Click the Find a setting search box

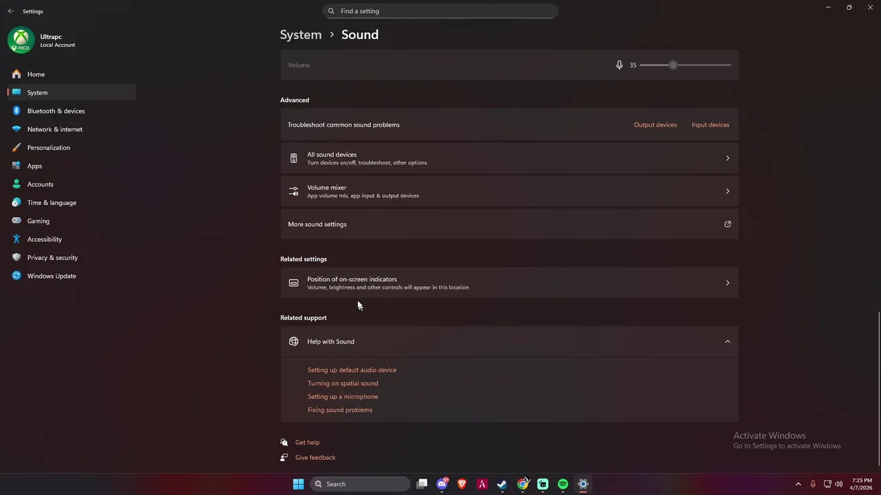pyautogui.click(x=440, y=11)
